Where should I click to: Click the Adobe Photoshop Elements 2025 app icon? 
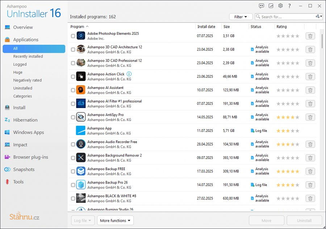81,36
